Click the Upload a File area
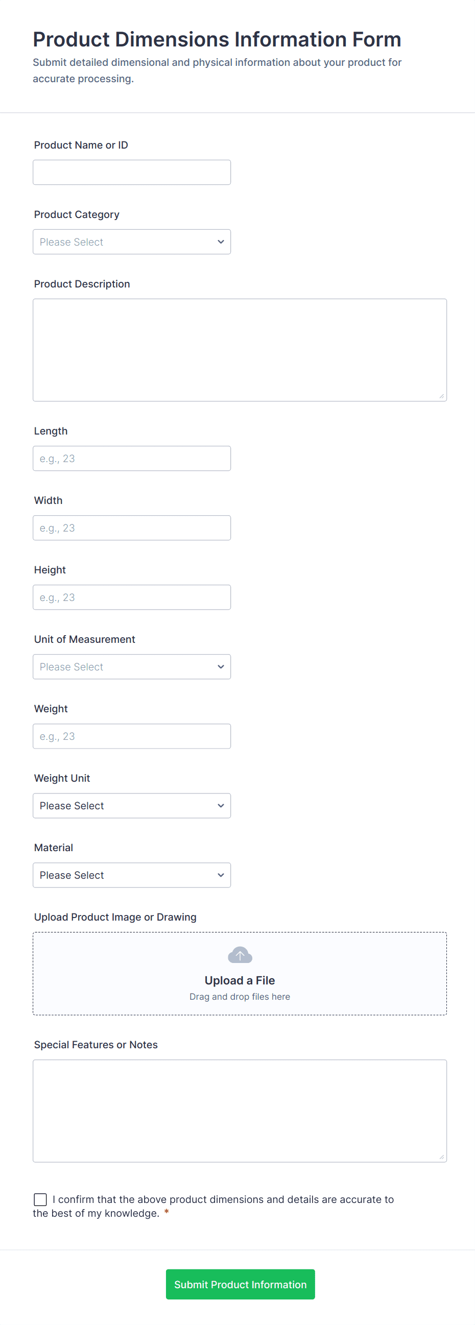The width and height of the screenshot is (475, 1325). [x=240, y=980]
